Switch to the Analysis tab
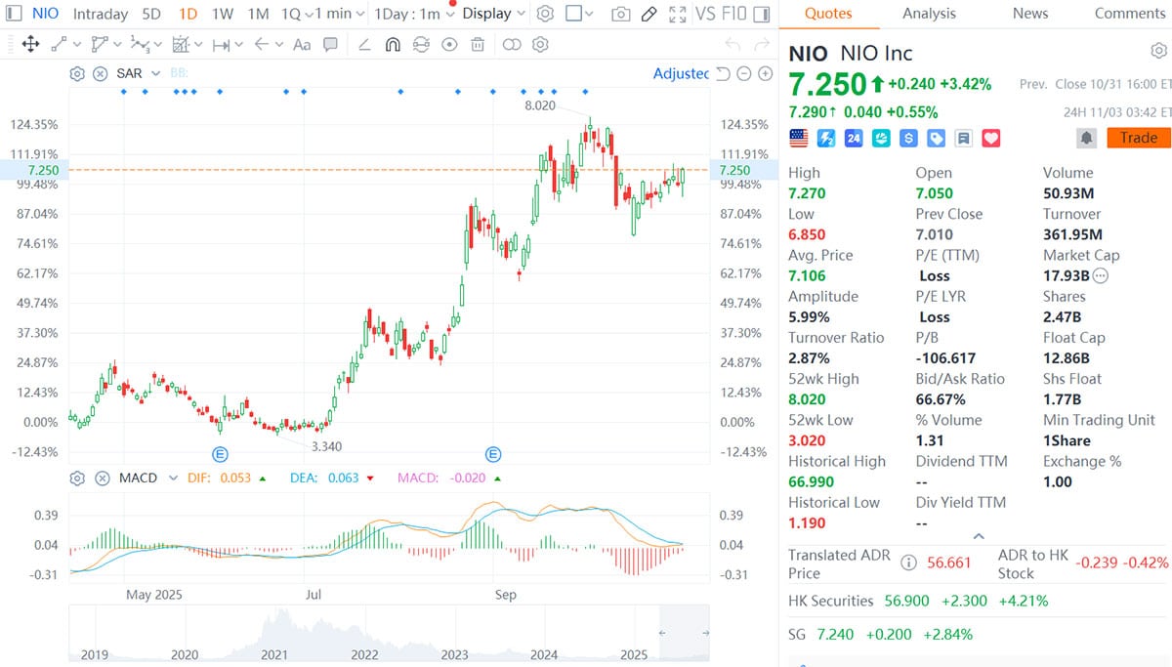The height and width of the screenshot is (667, 1172). point(928,14)
